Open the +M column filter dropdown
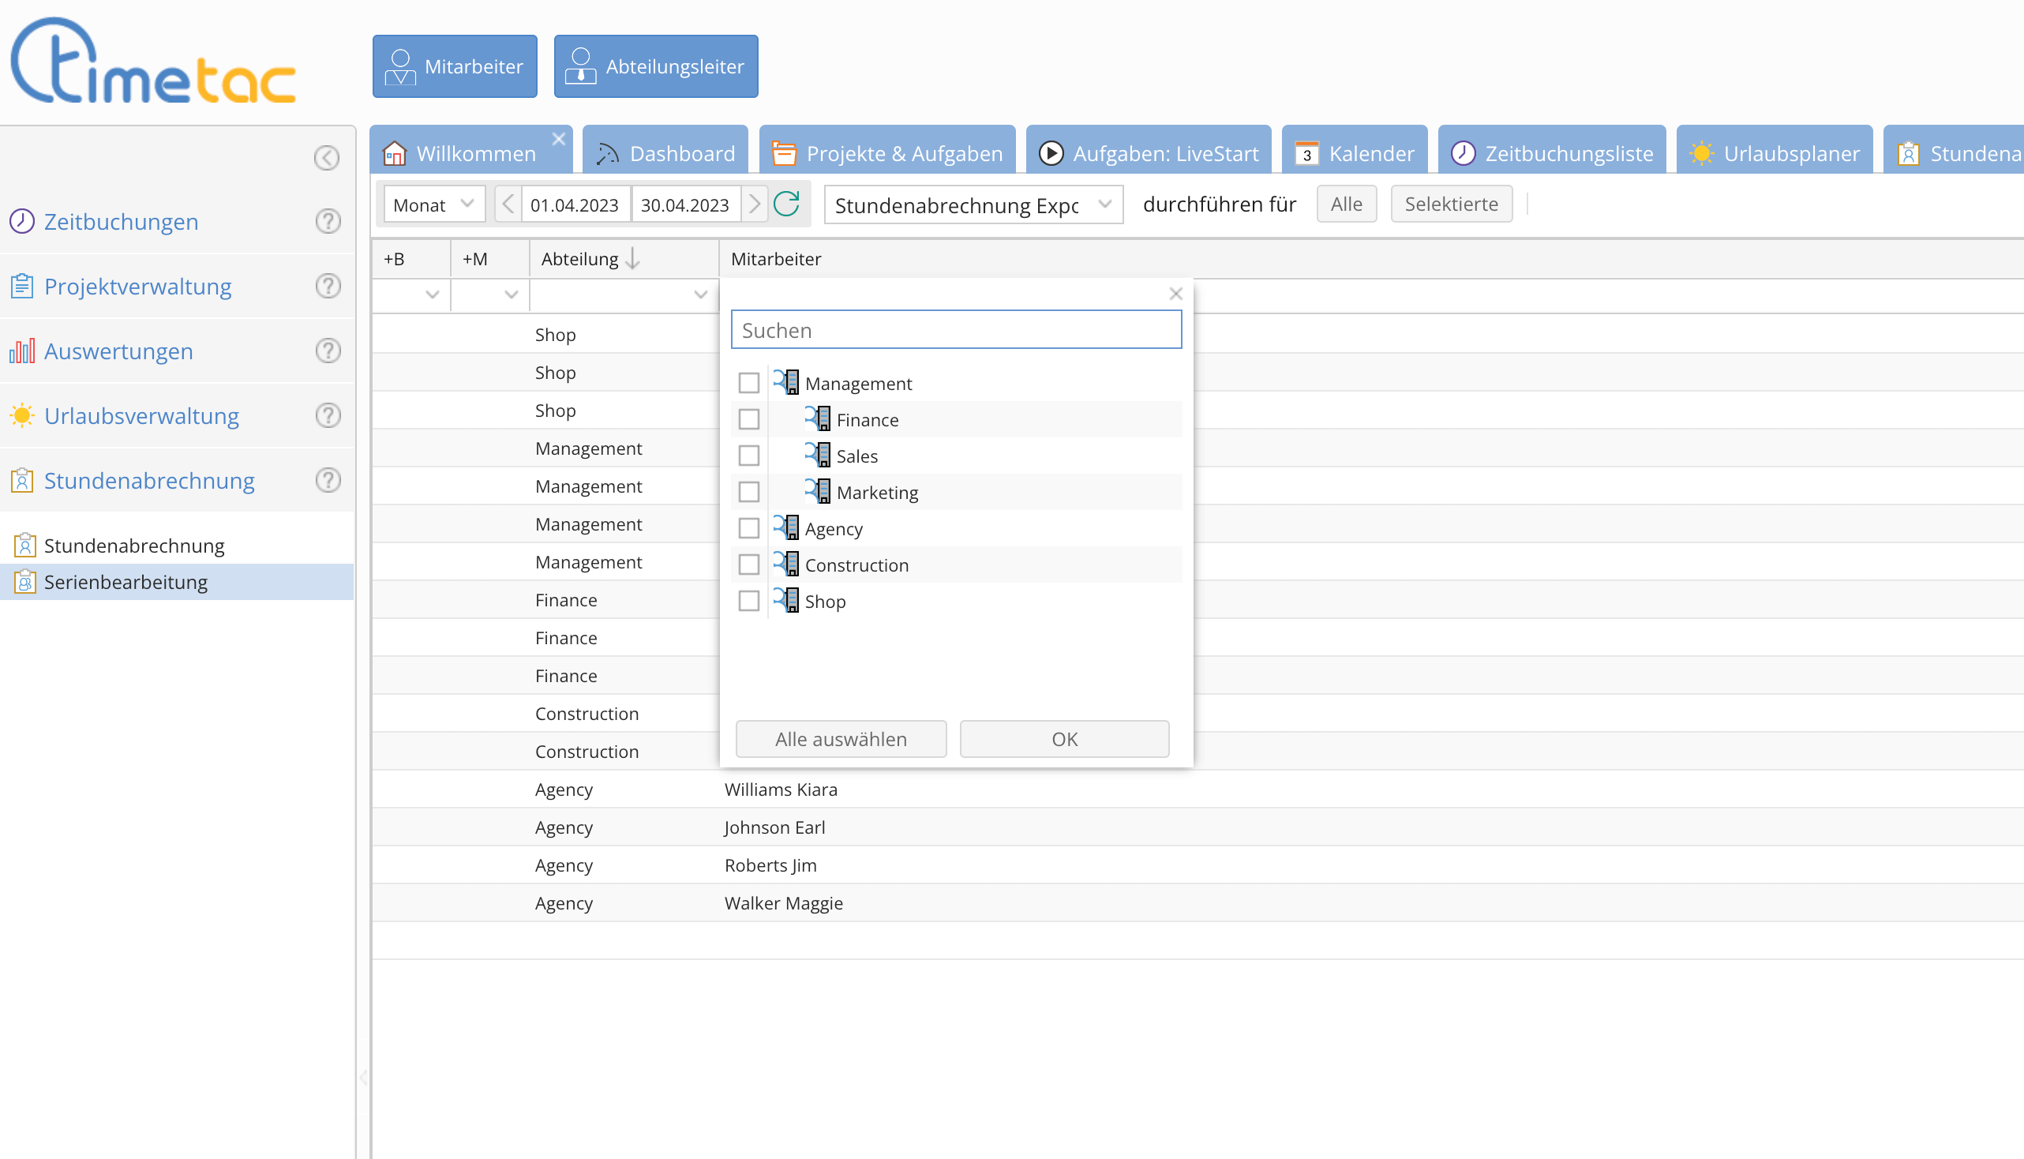 [x=511, y=294]
